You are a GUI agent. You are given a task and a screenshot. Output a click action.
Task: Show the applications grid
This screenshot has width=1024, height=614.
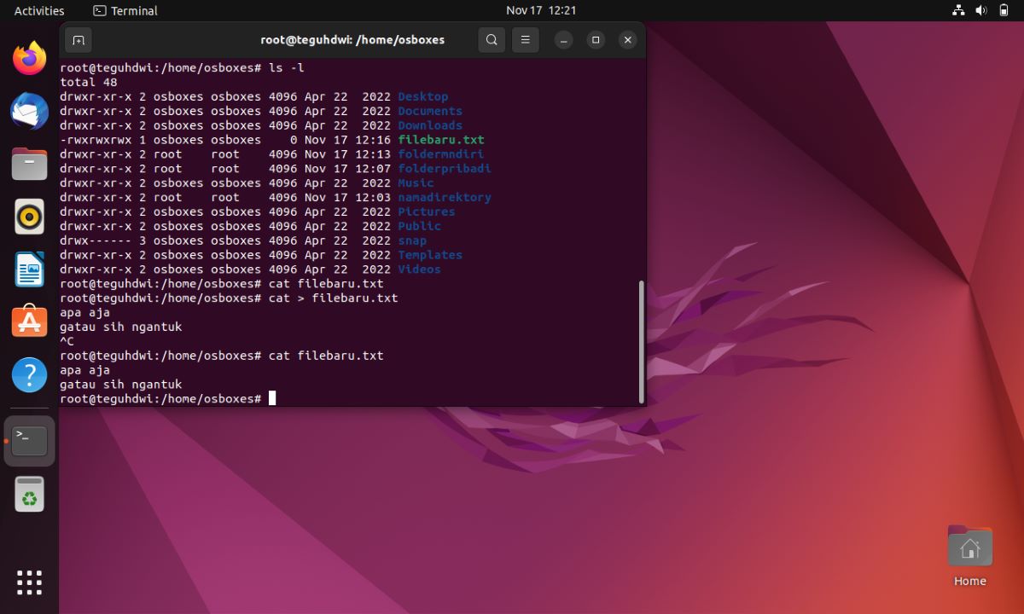[30, 582]
